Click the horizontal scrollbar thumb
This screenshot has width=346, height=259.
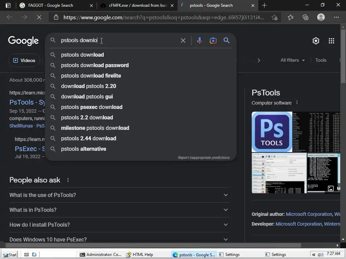153,246
